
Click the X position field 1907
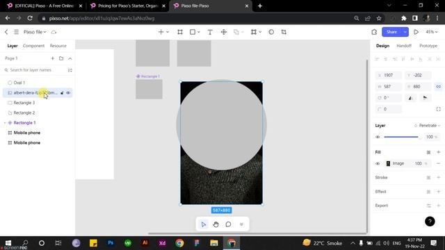tap(389, 75)
